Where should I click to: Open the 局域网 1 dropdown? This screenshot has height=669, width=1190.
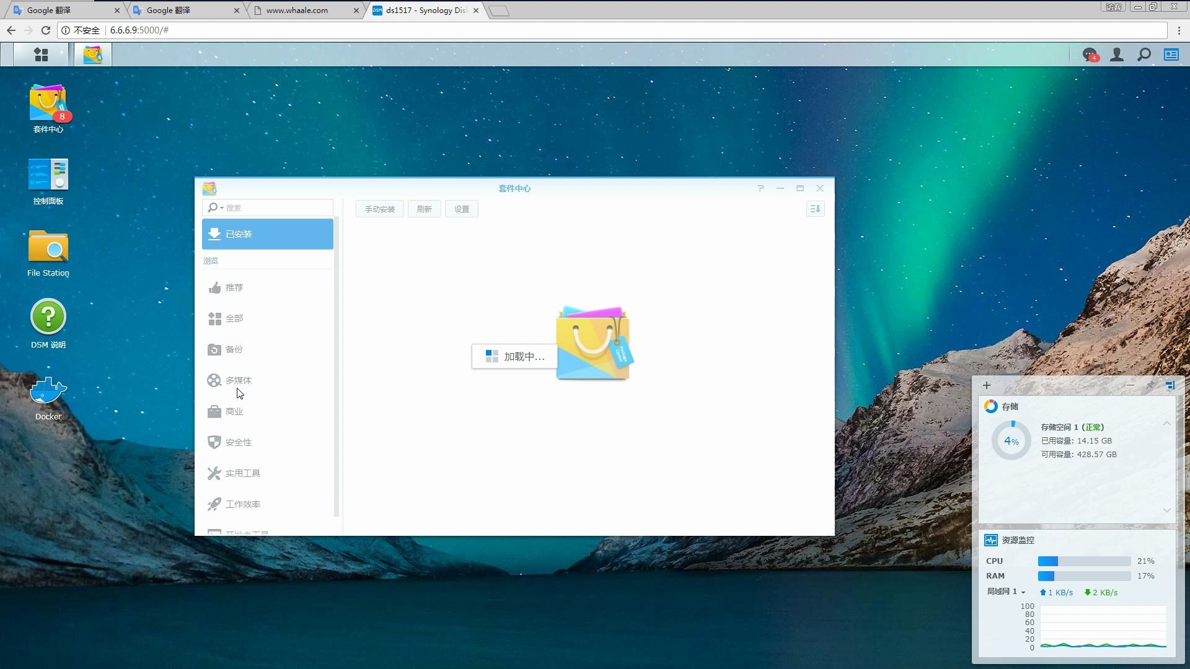tap(1006, 592)
